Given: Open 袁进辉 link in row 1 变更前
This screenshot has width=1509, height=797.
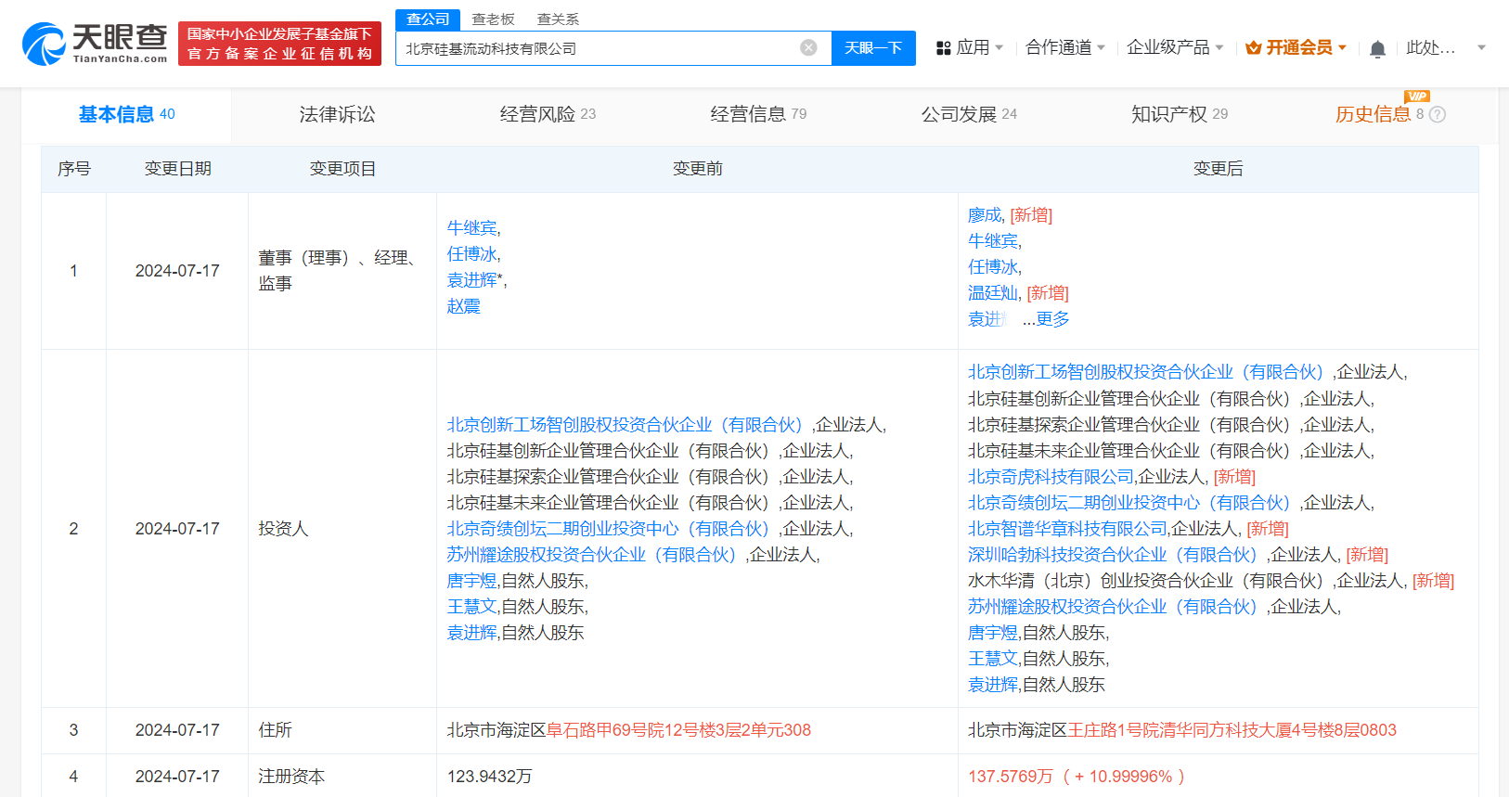Looking at the screenshot, I should point(471,280).
